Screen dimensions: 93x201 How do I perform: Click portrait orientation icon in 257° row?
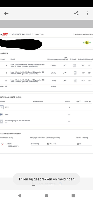75,81
